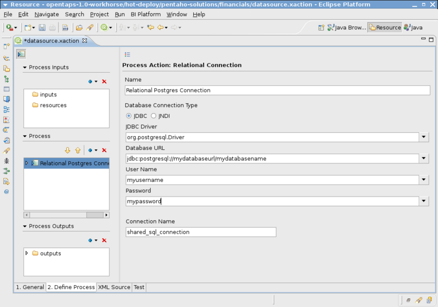Click the Connection Name input field
The width and height of the screenshot is (438, 307).
pos(201,232)
